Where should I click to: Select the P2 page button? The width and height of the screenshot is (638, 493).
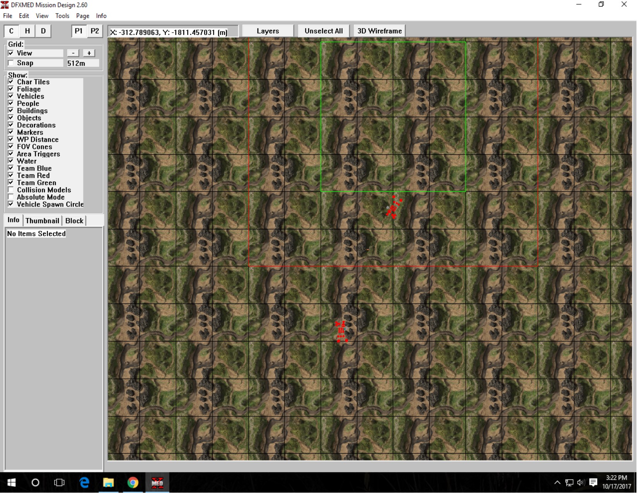click(95, 31)
